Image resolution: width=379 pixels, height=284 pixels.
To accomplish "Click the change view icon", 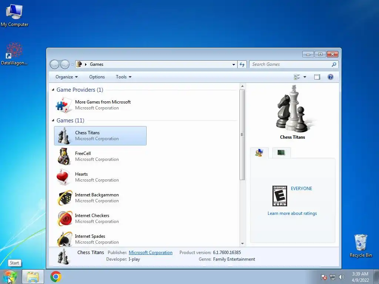I will click(297, 77).
